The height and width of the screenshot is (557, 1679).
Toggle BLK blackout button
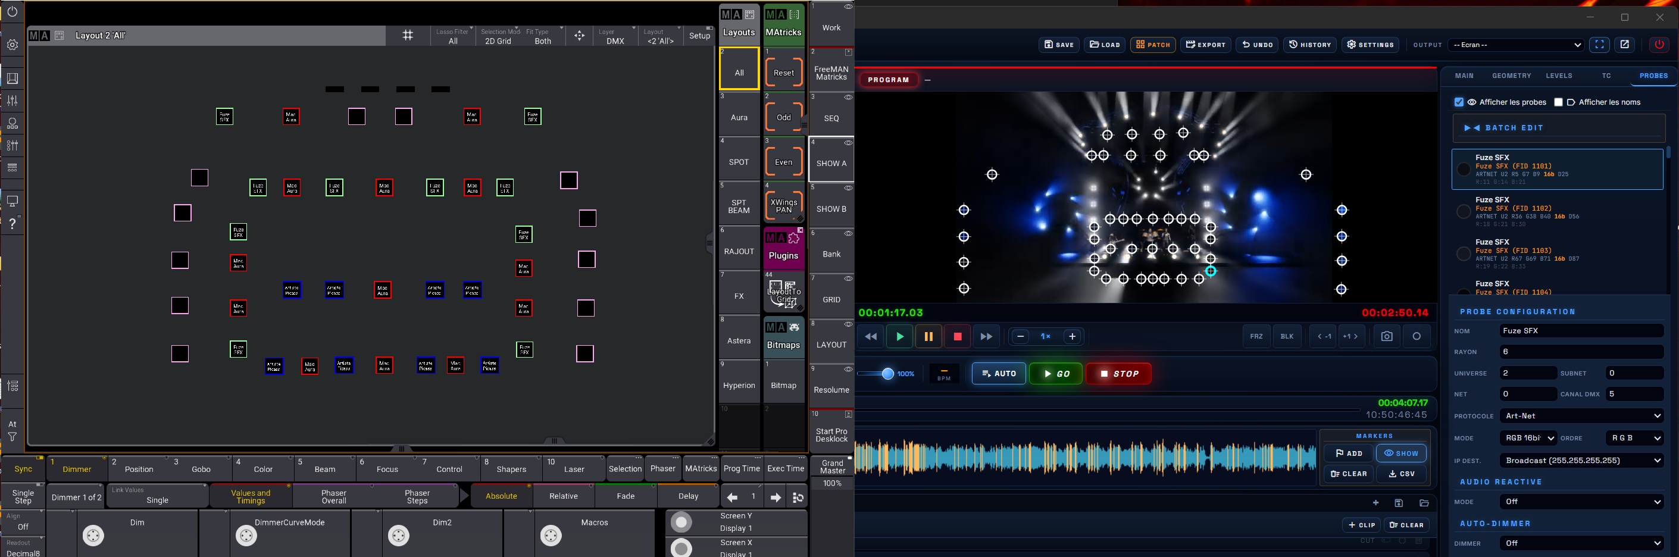pyautogui.click(x=1287, y=337)
